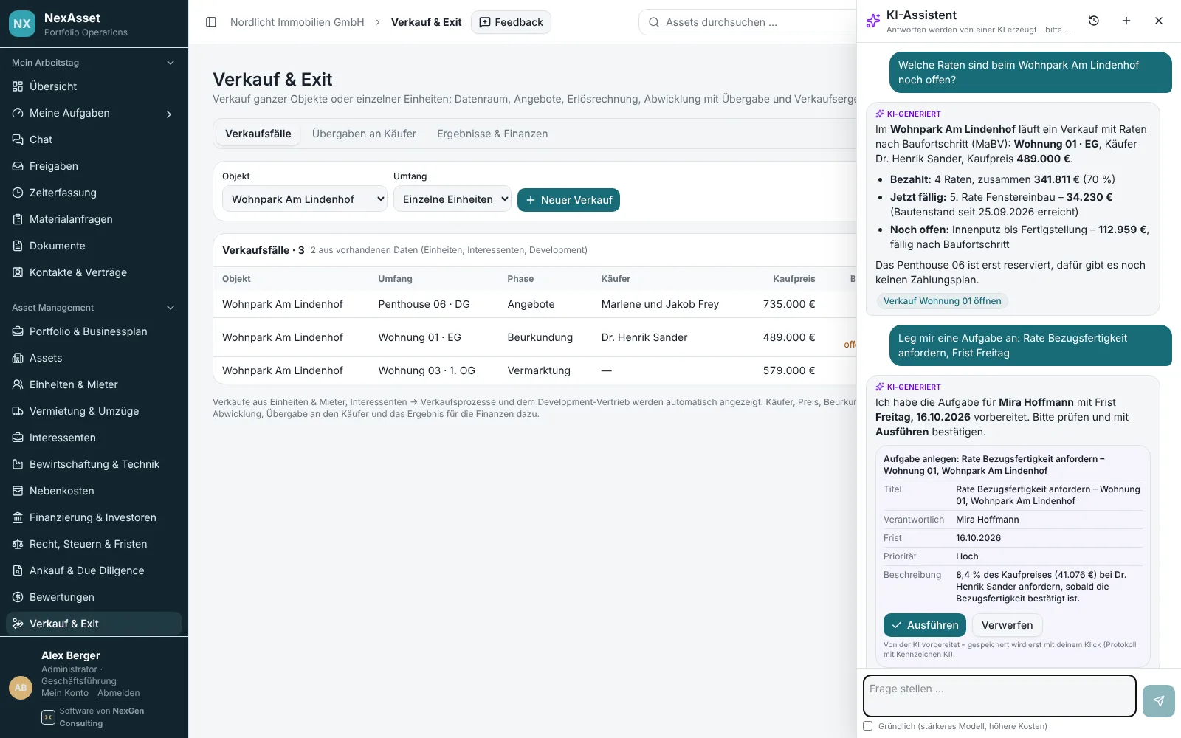This screenshot has width=1181, height=738.
Task: Expand Meine Aufgaben submenu arrow
Action: pos(169,114)
